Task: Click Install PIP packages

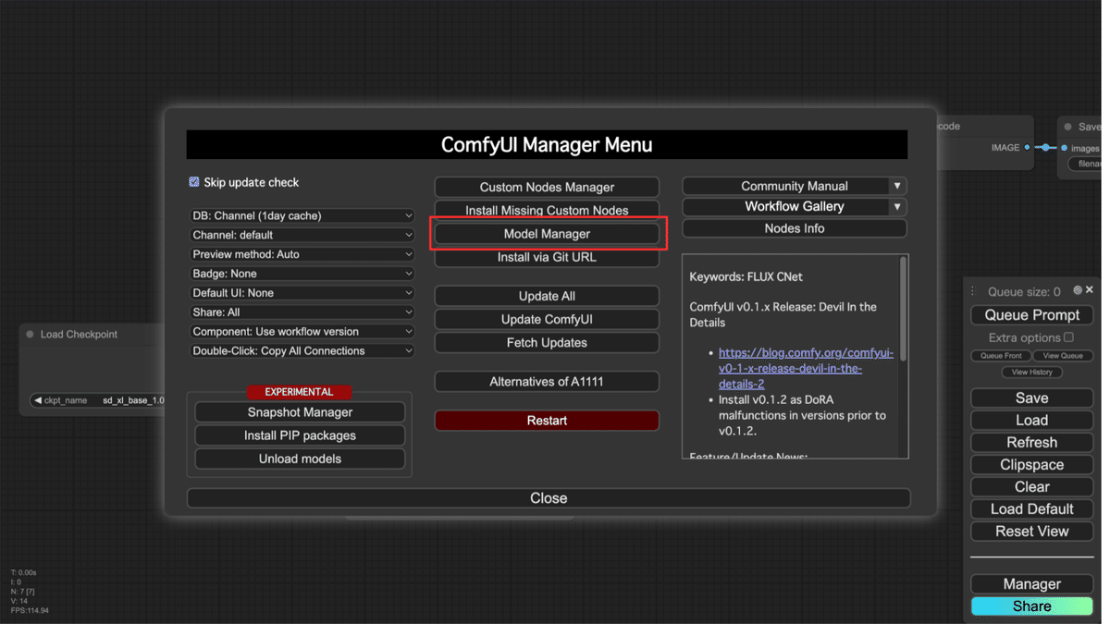Action: point(300,435)
